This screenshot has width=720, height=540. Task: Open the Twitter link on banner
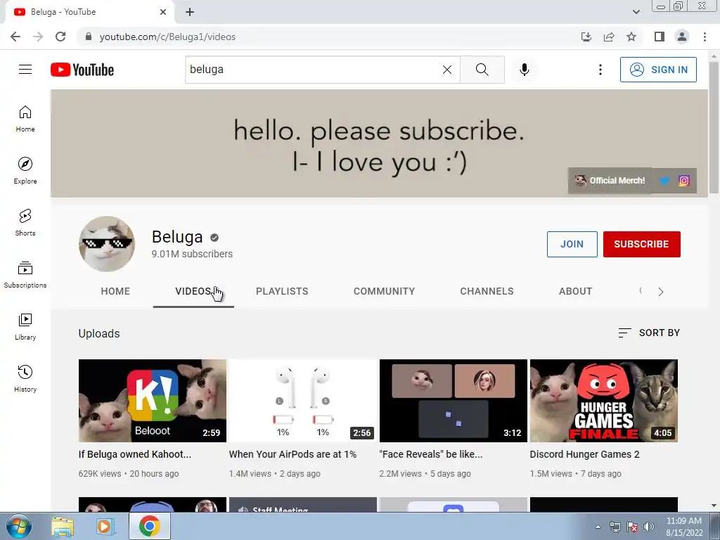click(x=664, y=181)
